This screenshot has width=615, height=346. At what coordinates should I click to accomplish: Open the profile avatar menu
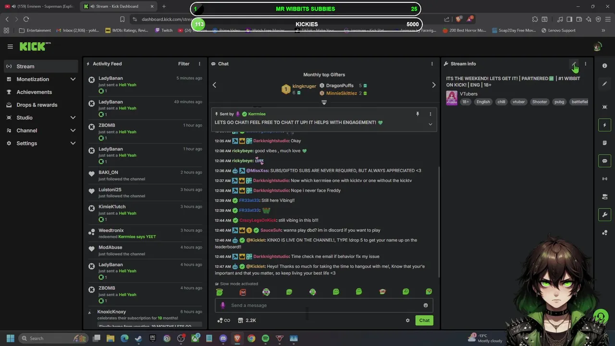[x=597, y=47]
